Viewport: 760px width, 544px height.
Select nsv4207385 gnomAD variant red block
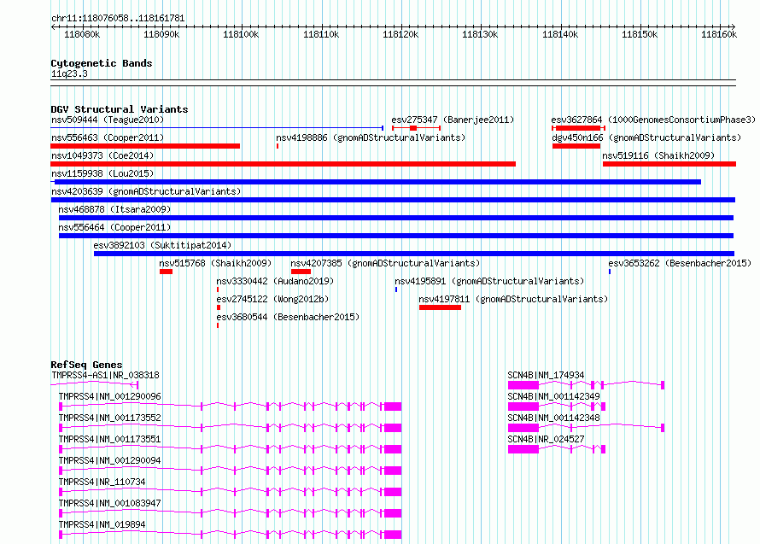click(301, 272)
